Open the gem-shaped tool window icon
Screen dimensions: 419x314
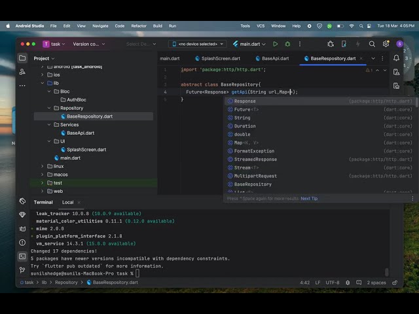click(22, 215)
